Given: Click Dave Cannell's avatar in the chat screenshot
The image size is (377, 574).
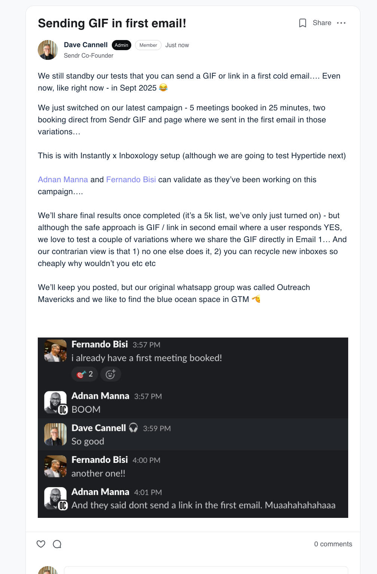Looking at the screenshot, I should [55, 434].
